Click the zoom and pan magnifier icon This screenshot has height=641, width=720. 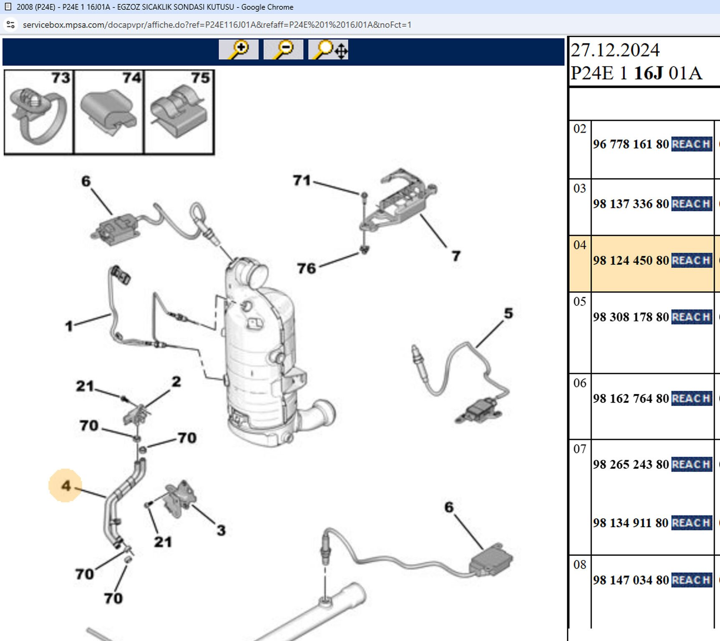click(328, 50)
